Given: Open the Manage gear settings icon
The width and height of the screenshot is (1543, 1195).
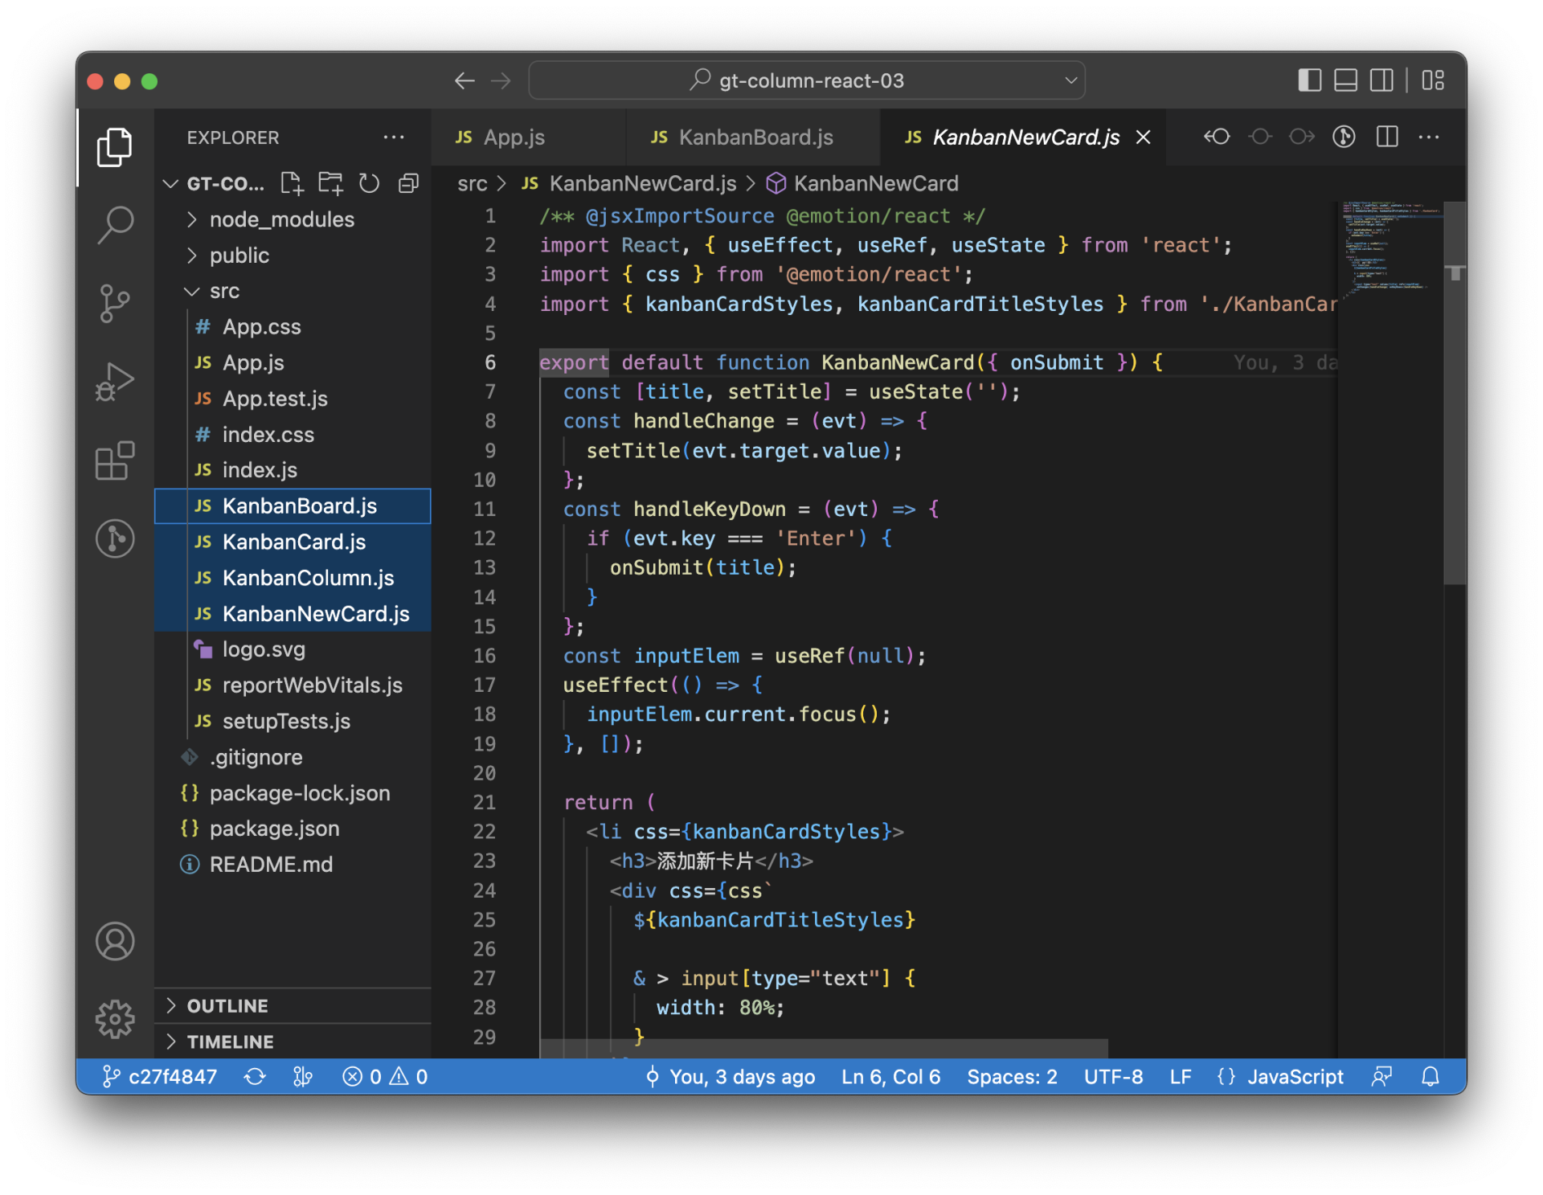Looking at the screenshot, I should pyautogui.click(x=115, y=1019).
